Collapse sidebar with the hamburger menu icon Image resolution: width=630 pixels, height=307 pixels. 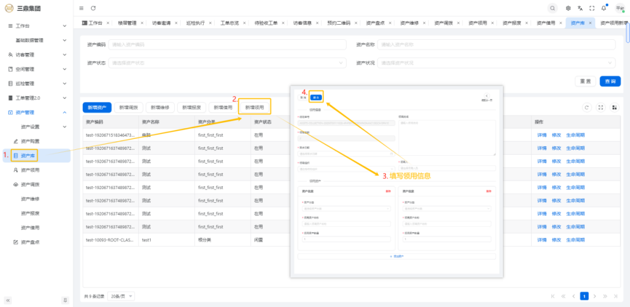coord(81,8)
